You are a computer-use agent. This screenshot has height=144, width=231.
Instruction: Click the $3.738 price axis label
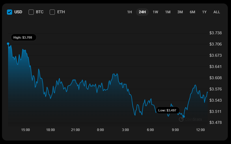pyautogui.click(x=215, y=33)
